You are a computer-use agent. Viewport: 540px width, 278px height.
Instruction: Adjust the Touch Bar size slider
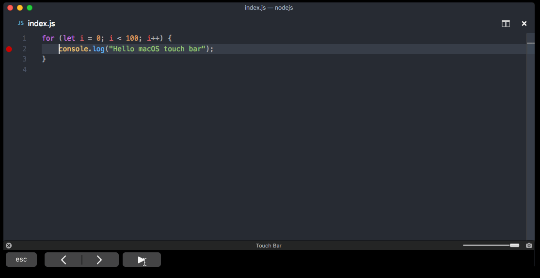pos(514,246)
